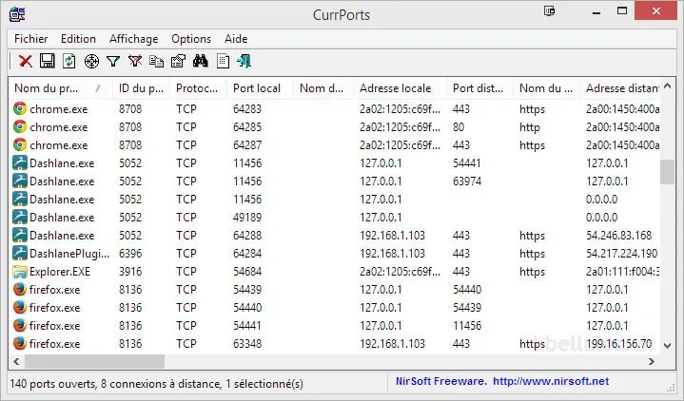Sort by Protocole column header
The width and height of the screenshot is (684, 401).
pyautogui.click(x=198, y=88)
